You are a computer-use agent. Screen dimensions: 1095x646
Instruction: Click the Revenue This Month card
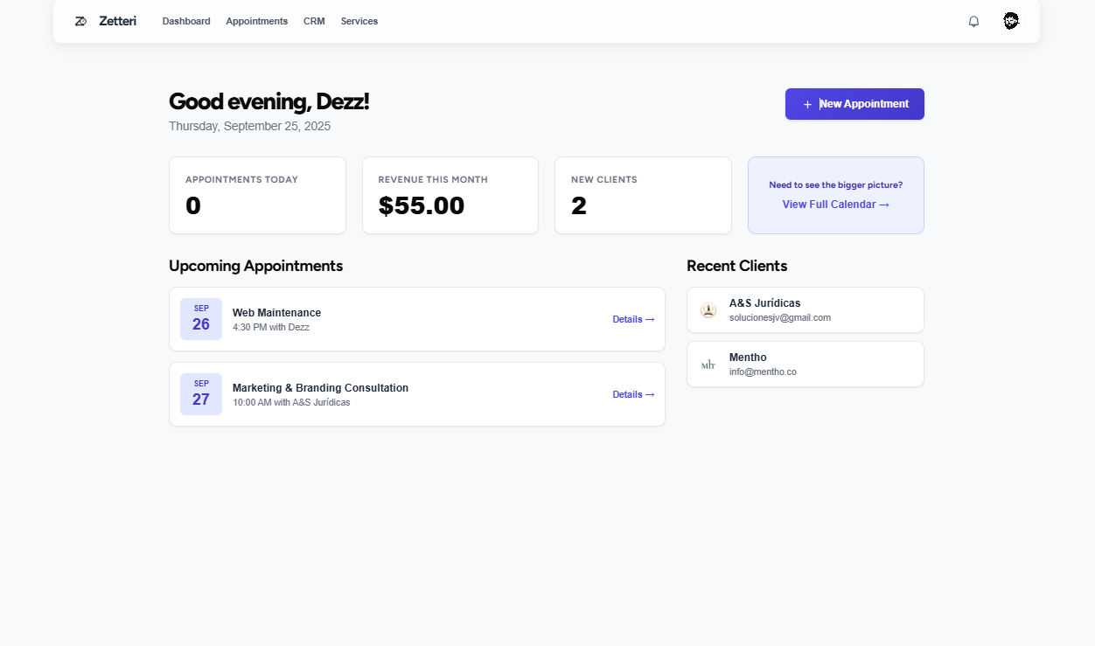point(450,195)
